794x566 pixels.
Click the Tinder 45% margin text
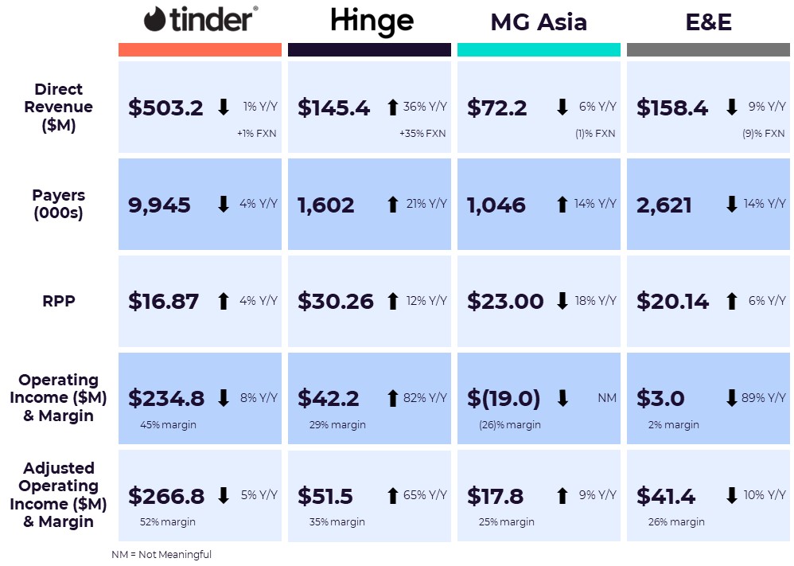(168, 424)
